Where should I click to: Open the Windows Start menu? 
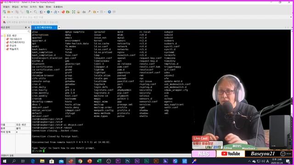tap(4, 161)
